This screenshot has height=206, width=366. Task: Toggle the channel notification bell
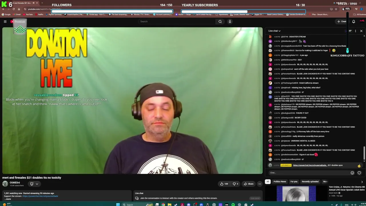point(32,184)
